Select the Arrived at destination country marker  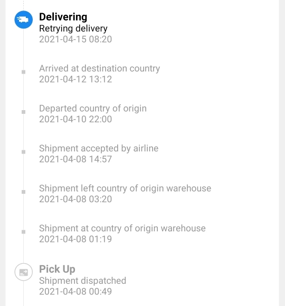[x=24, y=72]
